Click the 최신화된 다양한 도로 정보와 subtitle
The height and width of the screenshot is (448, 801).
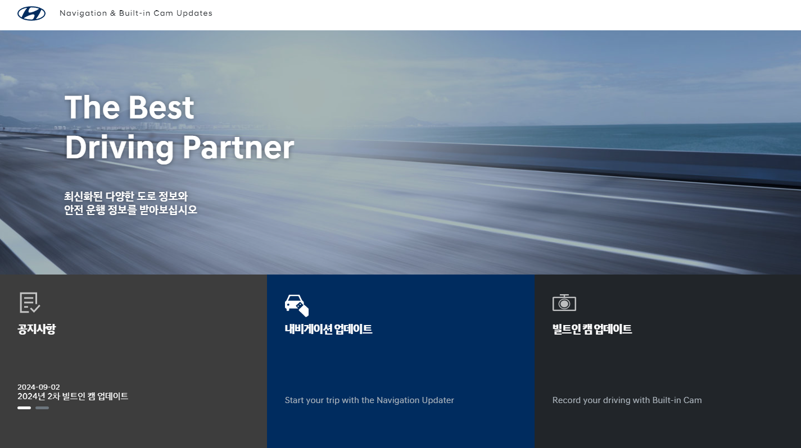[x=126, y=196]
